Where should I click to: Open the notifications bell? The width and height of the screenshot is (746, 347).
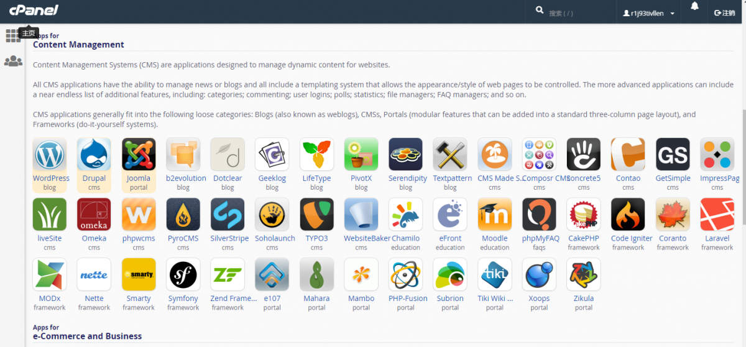click(694, 6)
